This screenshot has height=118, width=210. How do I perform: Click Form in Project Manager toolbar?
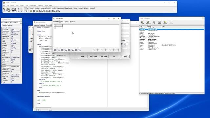(x=159, y=22)
